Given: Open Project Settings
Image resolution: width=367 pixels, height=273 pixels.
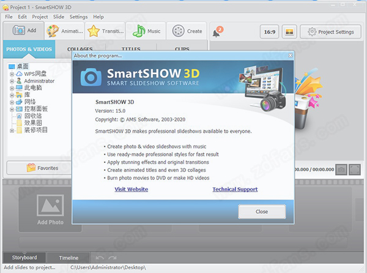Looking at the screenshot, I should coord(330,32).
